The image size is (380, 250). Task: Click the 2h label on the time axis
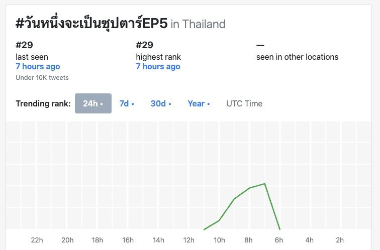coord(340,240)
